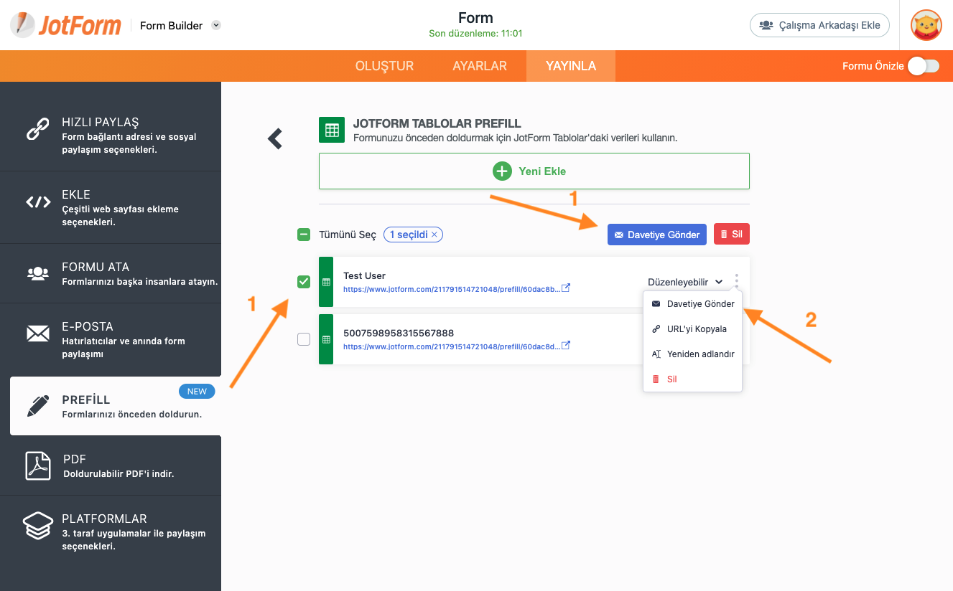Switch to the AYARLAR tab

tap(480, 66)
